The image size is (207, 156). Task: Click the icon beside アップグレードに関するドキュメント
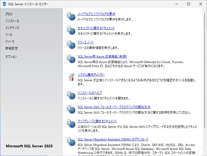point(71,124)
